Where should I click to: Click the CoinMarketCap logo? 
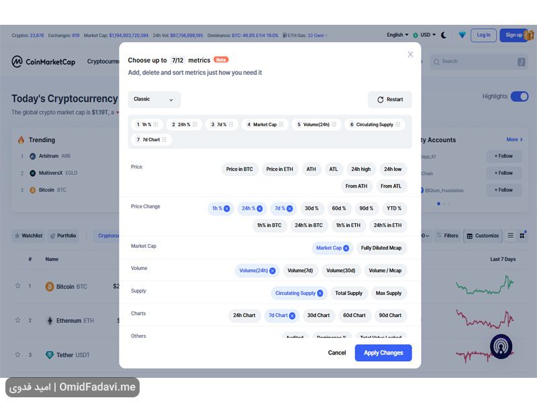point(43,62)
